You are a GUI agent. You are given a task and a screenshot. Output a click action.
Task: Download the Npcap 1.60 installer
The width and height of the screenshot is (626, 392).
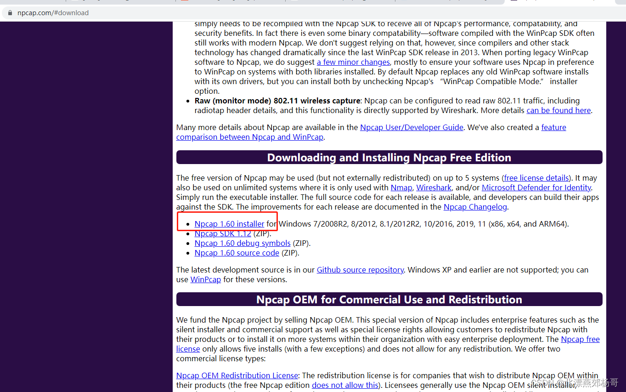pos(229,224)
